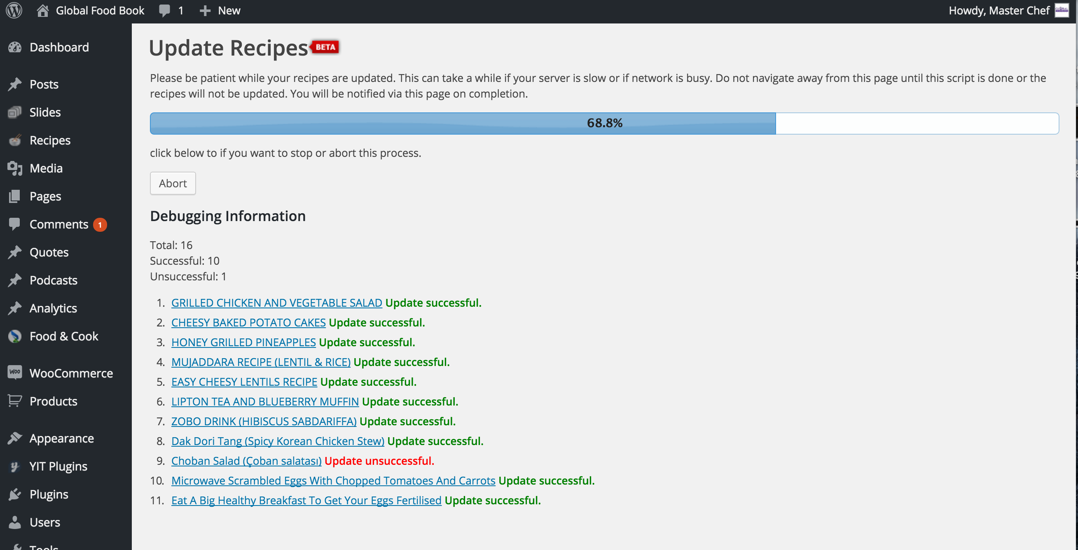Open the Media menu item
Image resolution: width=1078 pixels, height=550 pixels.
(46, 168)
